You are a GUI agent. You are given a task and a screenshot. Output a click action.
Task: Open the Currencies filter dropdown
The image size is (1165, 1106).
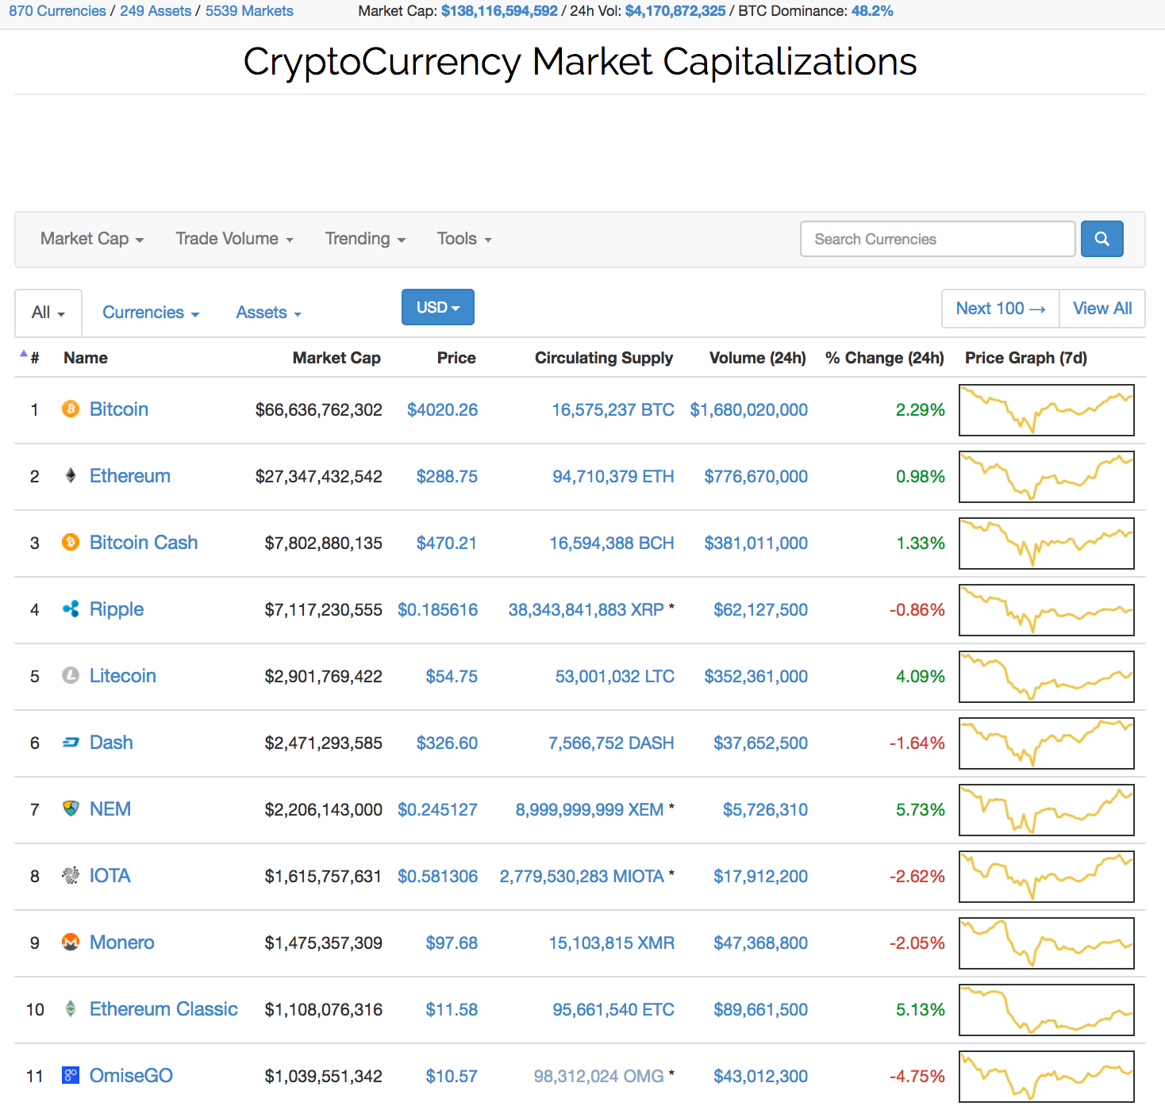(x=151, y=313)
